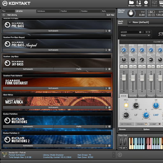Open settings gear for Evolve Mutations

pos(109,126)
